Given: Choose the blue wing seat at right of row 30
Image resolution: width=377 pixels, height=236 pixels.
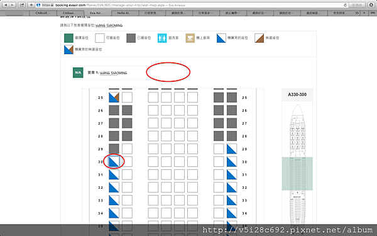Looking at the screenshot, I should 232,162.
